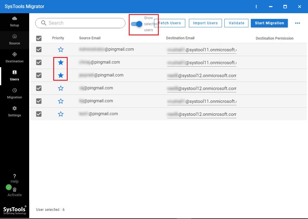
Task: Click the SysTools logo at bottom left
Action: (x=15, y=210)
